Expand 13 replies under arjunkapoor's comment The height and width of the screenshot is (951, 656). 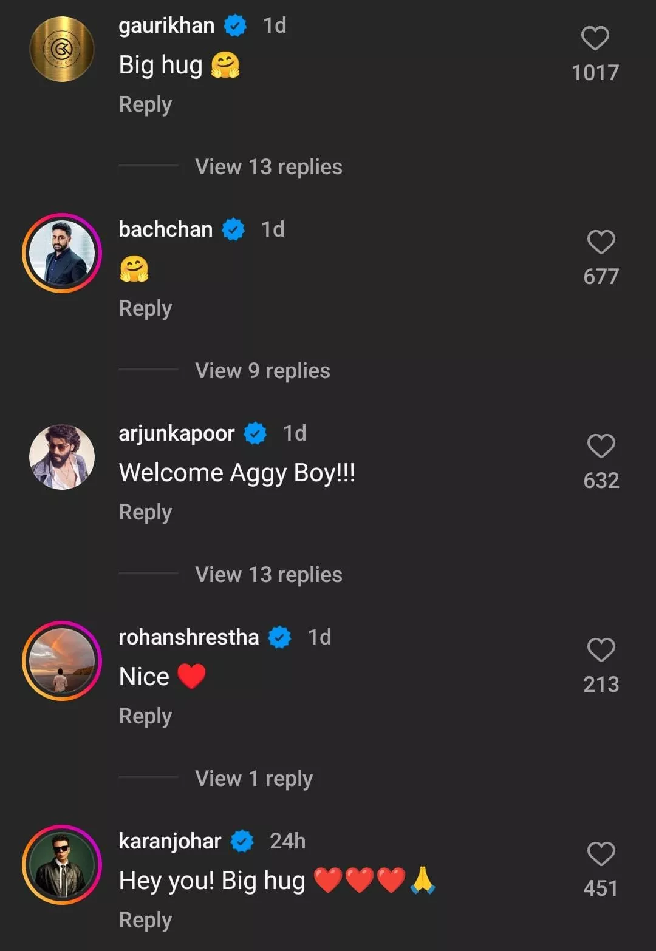point(268,575)
